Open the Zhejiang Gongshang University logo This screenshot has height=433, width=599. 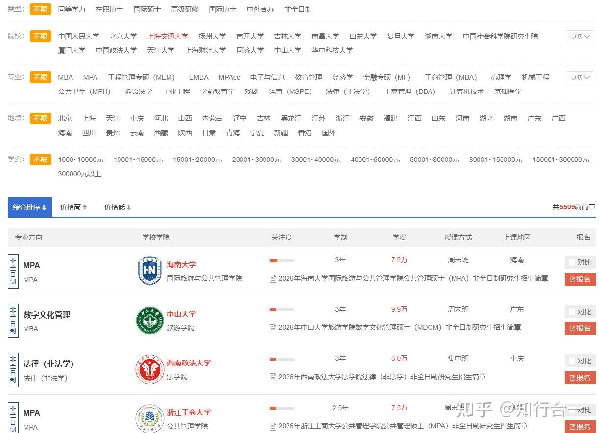149,419
